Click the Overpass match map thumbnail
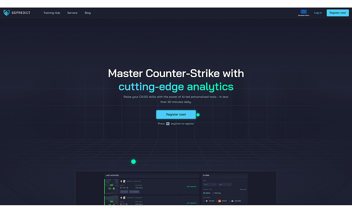Image resolution: width=352 pixels, height=213 pixels. [112, 200]
